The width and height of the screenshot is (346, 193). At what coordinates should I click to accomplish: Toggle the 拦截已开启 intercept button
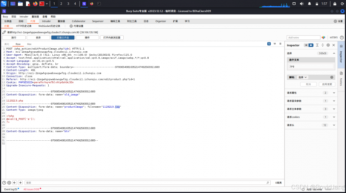tap(63, 38)
